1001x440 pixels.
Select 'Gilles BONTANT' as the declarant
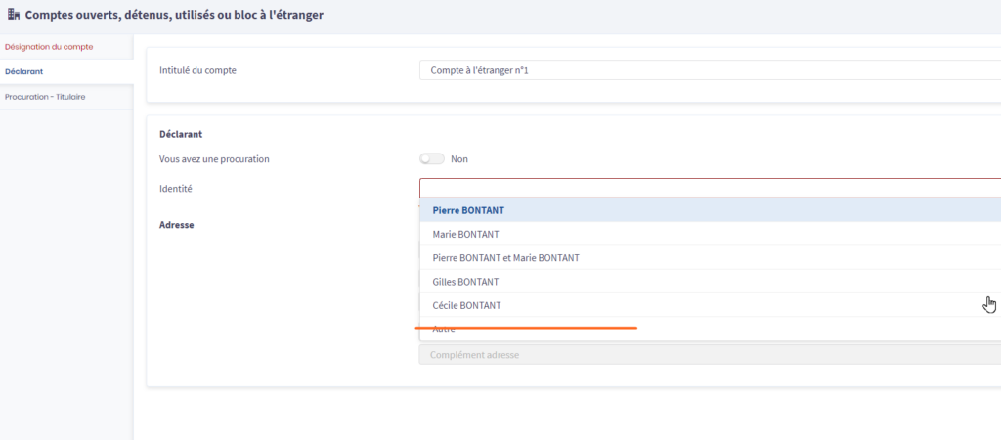click(x=465, y=282)
